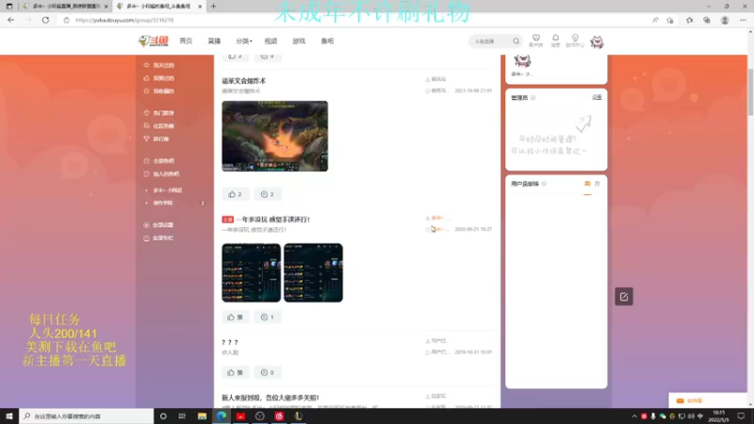The height and width of the screenshot is (424, 754).
Task: Open the 视频 nav item
Action: (270, 41)
